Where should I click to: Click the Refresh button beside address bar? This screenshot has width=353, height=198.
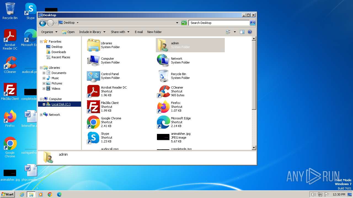pos(184,23)
